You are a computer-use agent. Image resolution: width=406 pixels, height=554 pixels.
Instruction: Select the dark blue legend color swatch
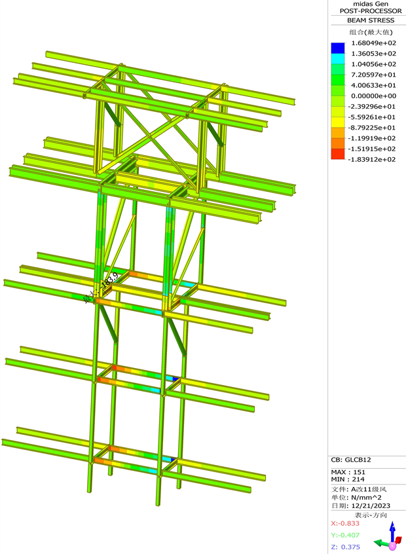337,48
